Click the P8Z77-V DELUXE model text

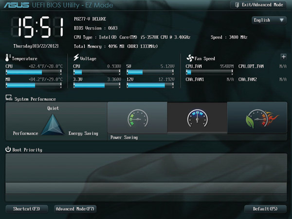(90, 19)
